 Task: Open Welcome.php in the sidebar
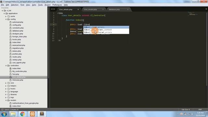tap(18, 80)
